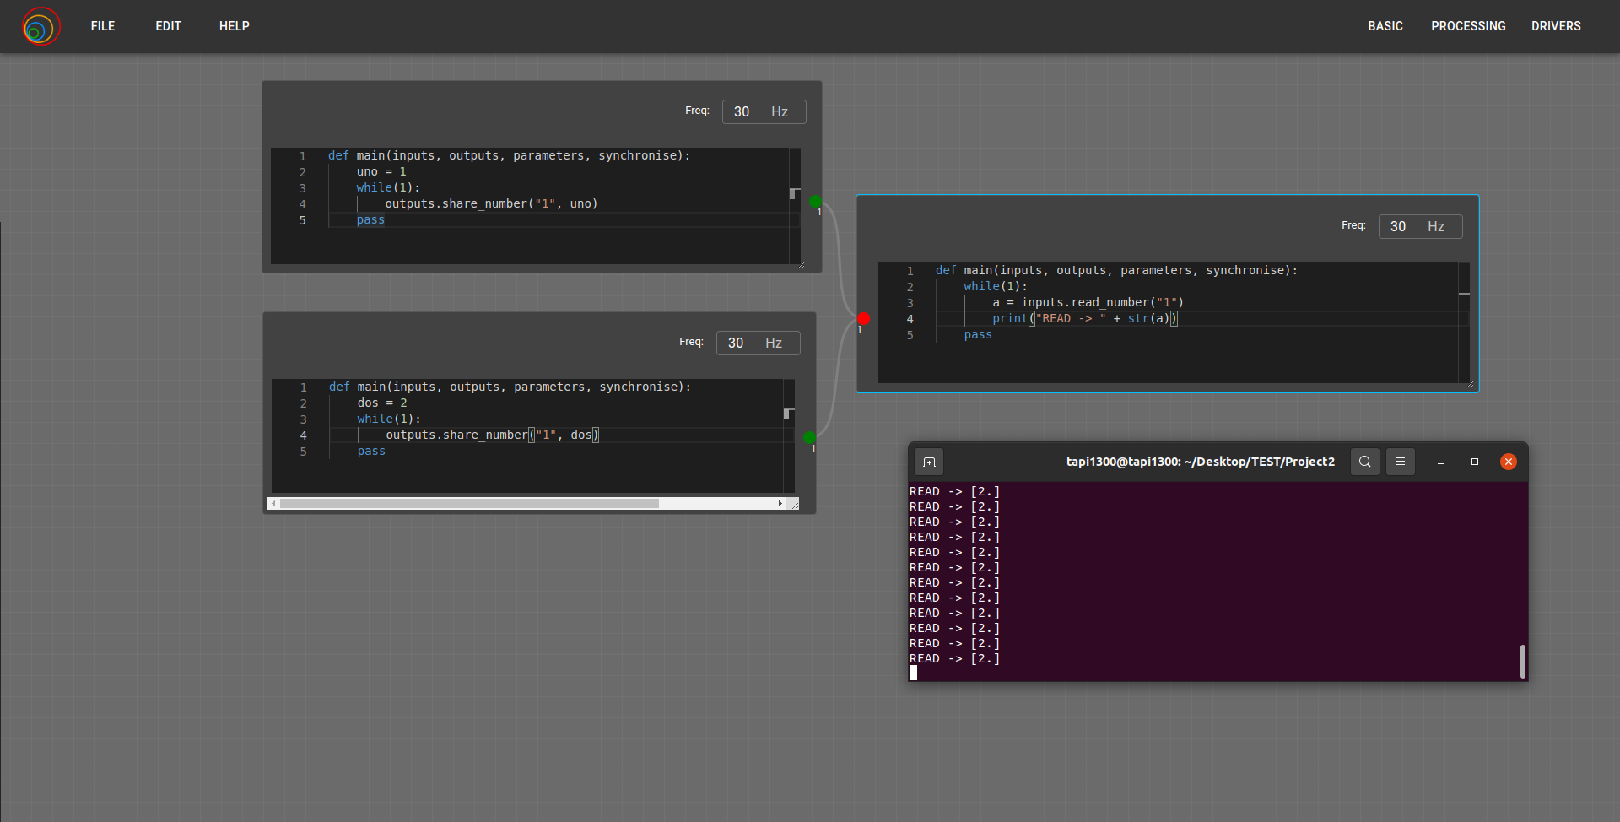
Task: Open the HELP menu
Action: [x=234, y=26]
